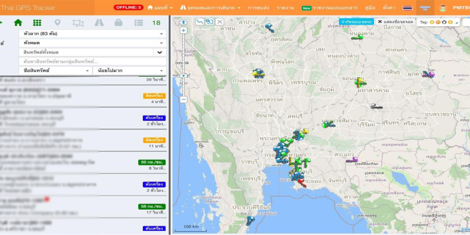The height and width of the screenshot is (235, 470).
Task: Open the แผนที่ menu
Action: tap(160, 8)
